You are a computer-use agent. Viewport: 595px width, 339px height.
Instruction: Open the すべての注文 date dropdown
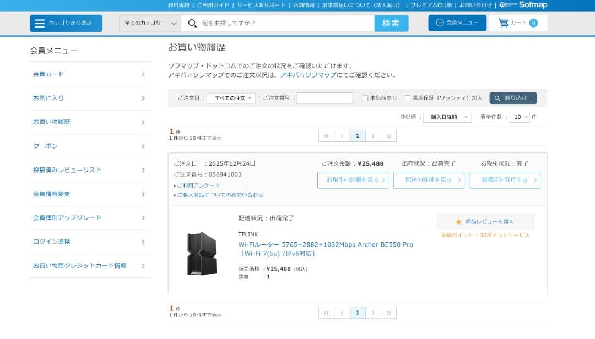[x=231, y=98]
